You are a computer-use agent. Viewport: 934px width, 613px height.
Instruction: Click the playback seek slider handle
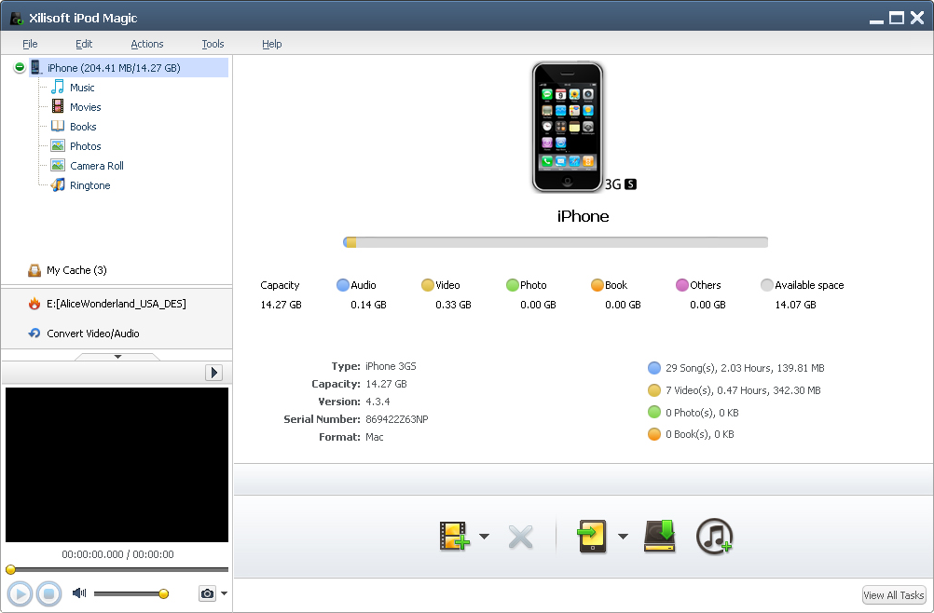click(10, 569)
